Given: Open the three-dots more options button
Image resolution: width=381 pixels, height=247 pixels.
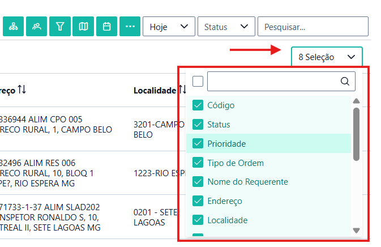Looking at the screenshot, I should [130, 27].
